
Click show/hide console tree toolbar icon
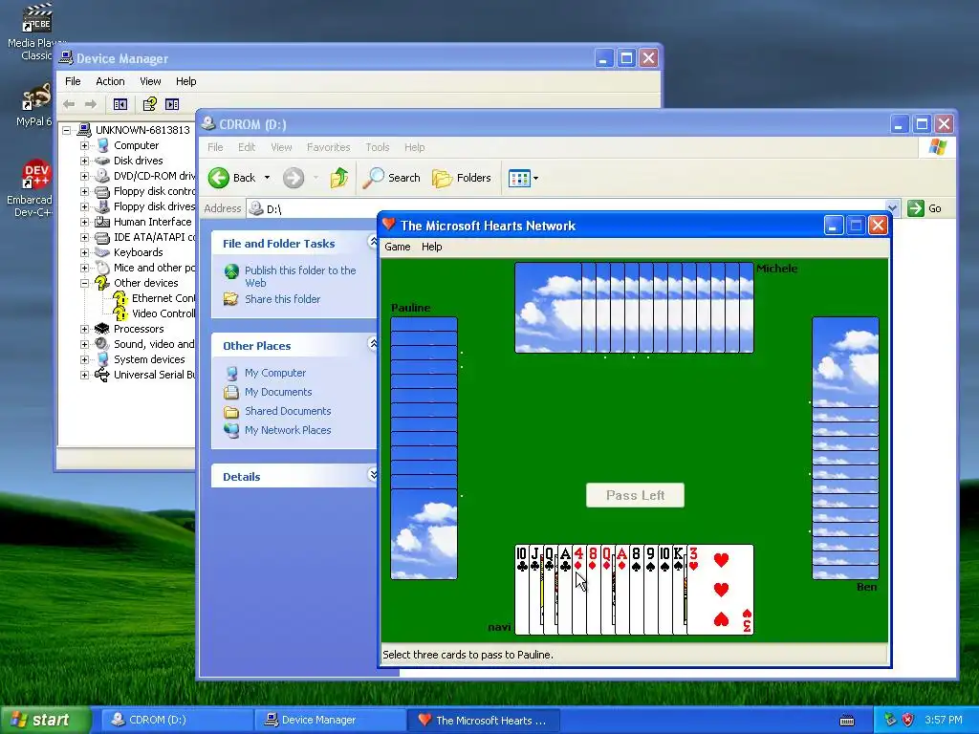(x=120, y=104)
